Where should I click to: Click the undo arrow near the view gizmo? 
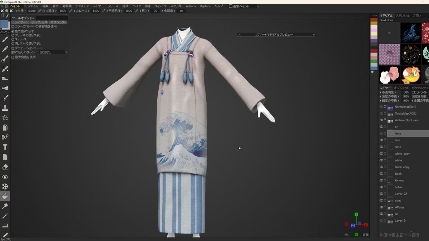[346, 235]
